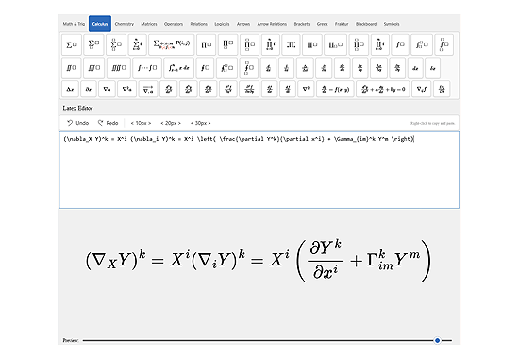
Task: Click the Redo button
Action: (x=108, y=123)
